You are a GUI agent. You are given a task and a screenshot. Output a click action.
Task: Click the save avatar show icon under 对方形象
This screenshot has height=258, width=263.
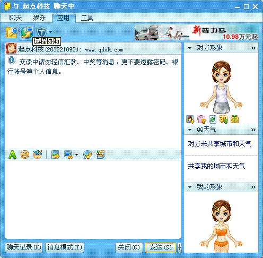[190, 119]
